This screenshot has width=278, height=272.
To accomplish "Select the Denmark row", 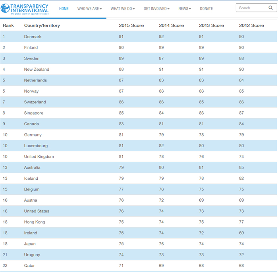I will coord(33,37).
